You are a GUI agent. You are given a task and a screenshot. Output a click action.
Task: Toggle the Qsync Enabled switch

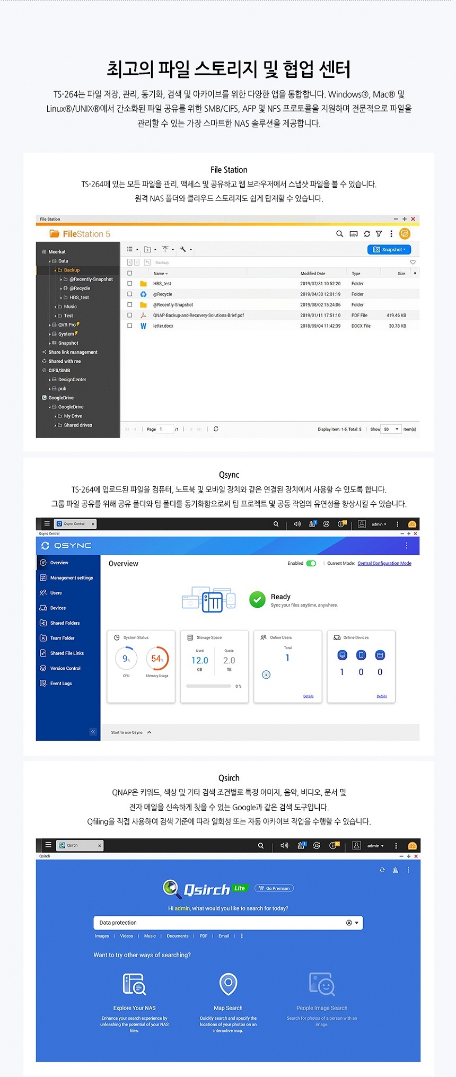pos(311,563)
